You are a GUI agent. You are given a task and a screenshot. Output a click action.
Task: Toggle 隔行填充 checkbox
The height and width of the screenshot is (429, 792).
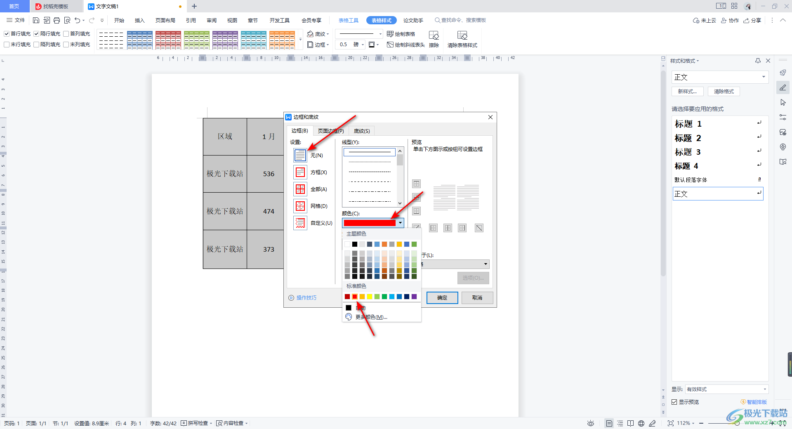click(36, 34)
